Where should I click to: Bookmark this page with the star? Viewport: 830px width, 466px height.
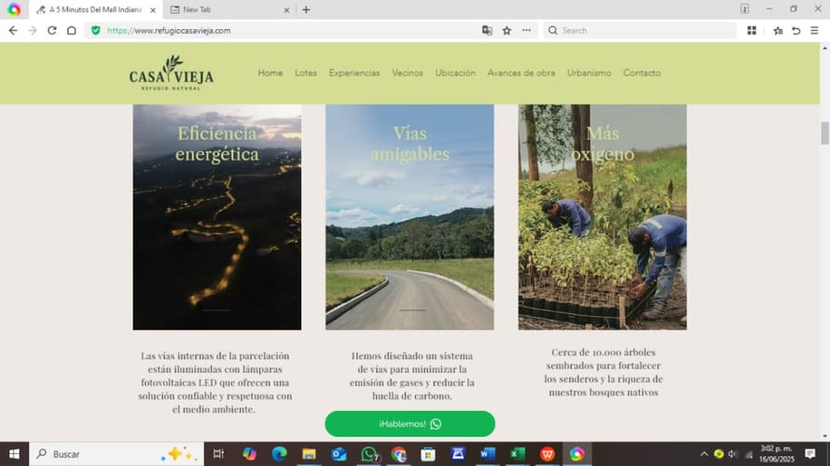pyautogui.click(x=506, y=31)
